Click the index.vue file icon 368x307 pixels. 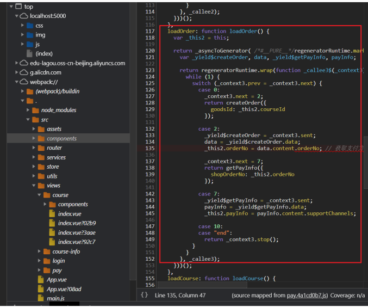(52, 213)
